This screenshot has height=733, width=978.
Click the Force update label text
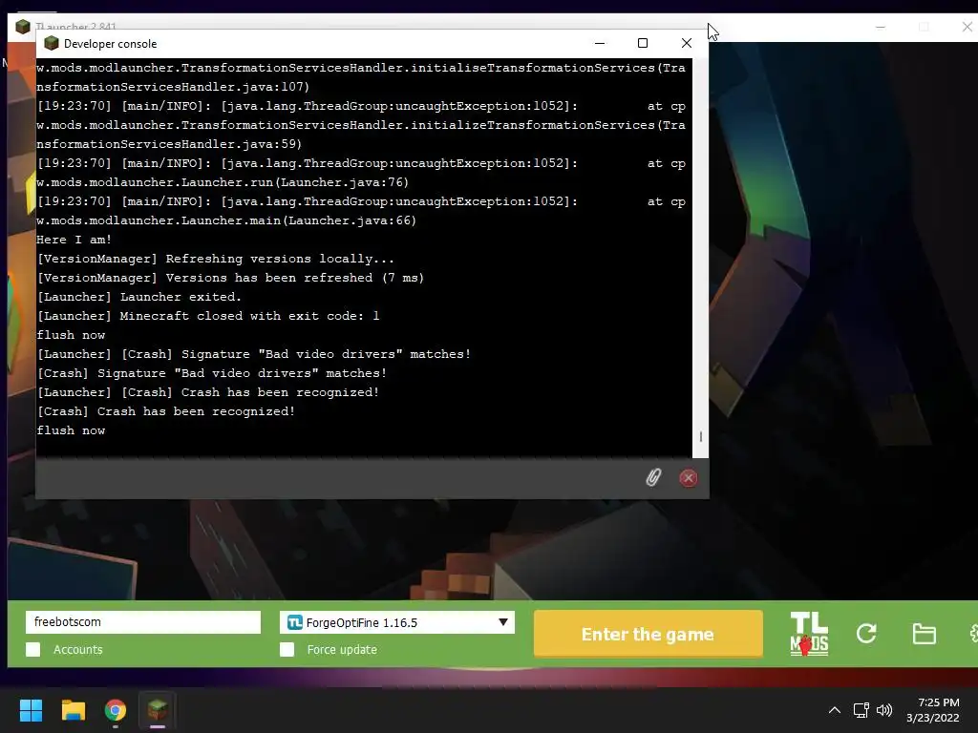click(342, 649)
